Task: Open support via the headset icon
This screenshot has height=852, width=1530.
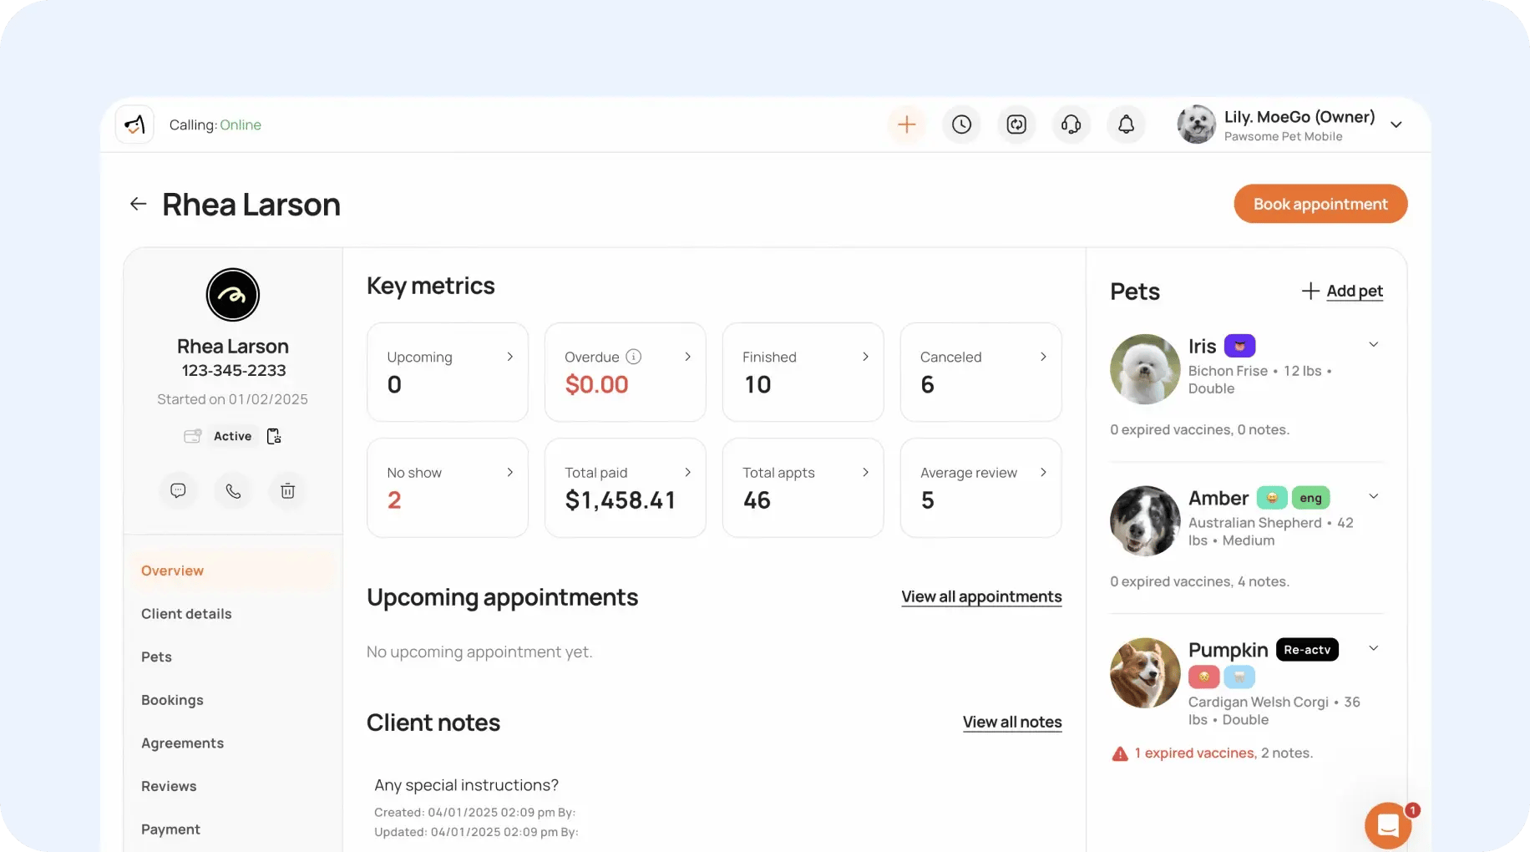Action: [x=1070, y=124]
